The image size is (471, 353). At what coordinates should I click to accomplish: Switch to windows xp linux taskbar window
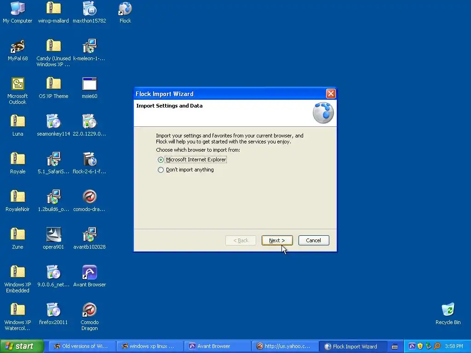click(x=149, y=347)
